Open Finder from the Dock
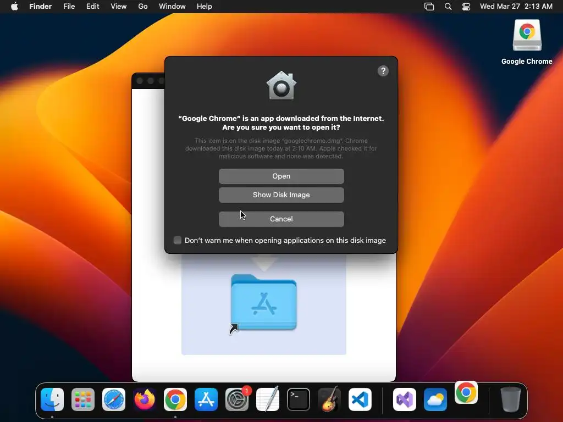The width and height of the screenshot is (563, 422). pyautogui.click(x=52, y=399)
